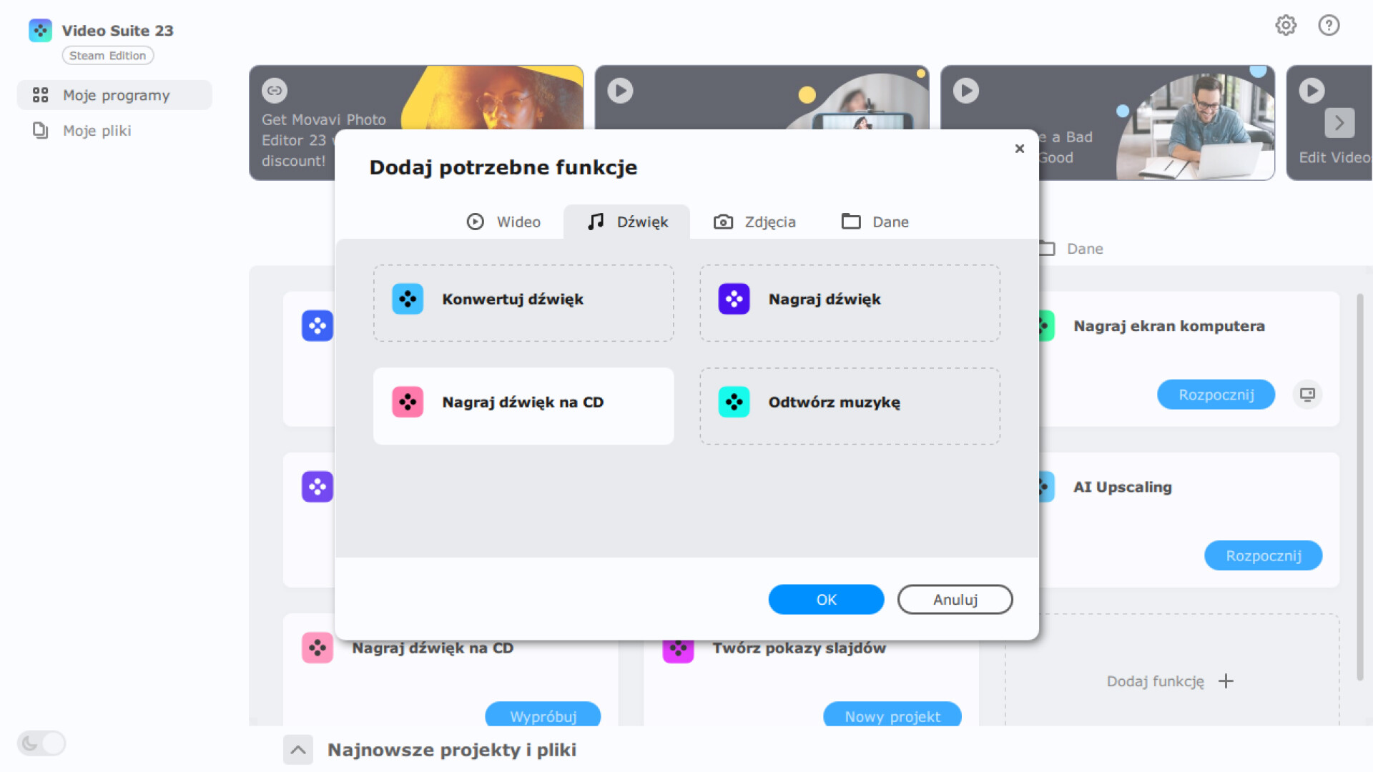
Task: Collapse the Najnowsze projekty i pliki section
Action: coord(298,750)
